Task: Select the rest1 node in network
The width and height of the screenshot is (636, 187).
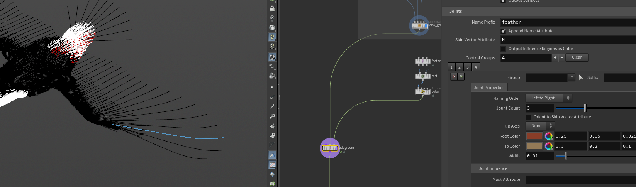Action: (423, 76)
